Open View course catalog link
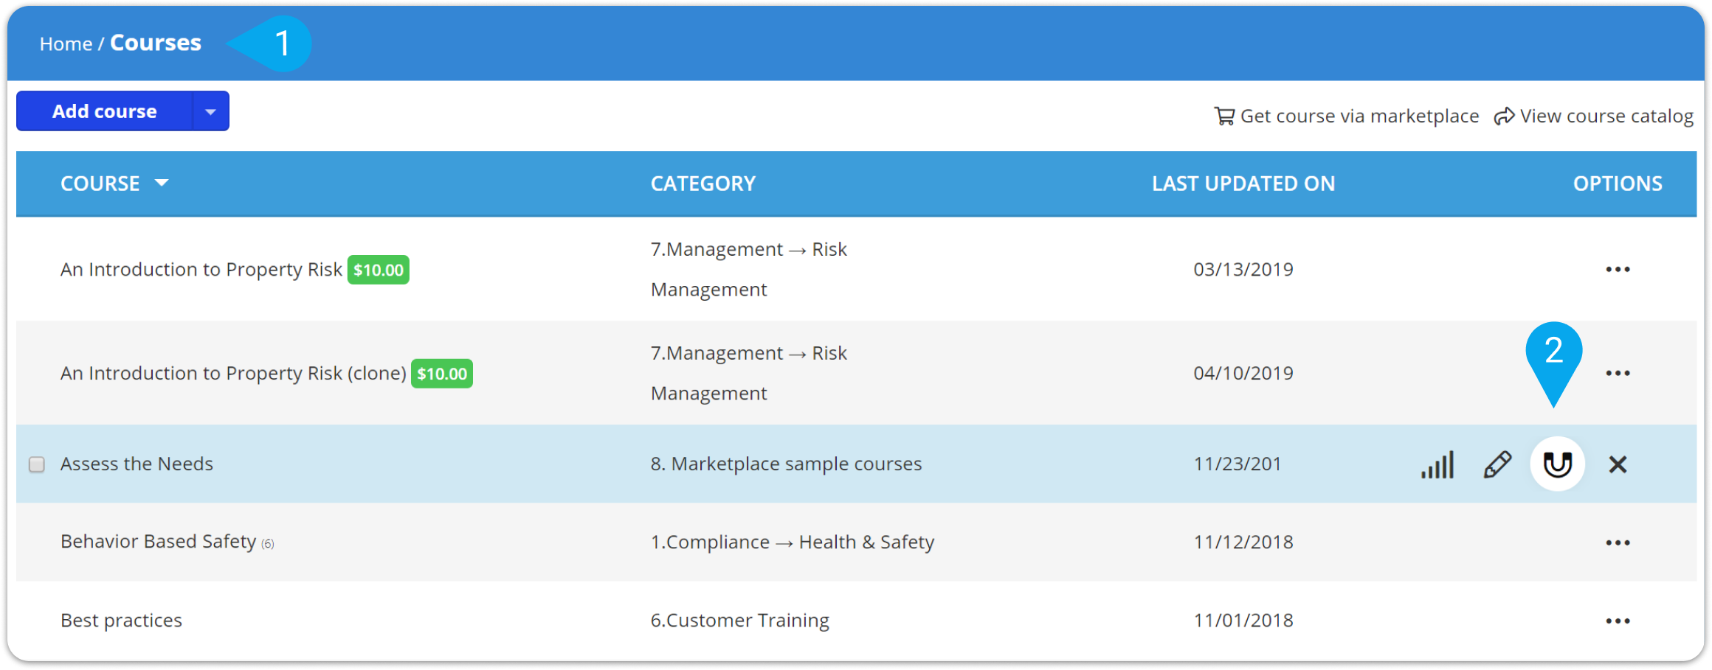 coord(1594,116)
